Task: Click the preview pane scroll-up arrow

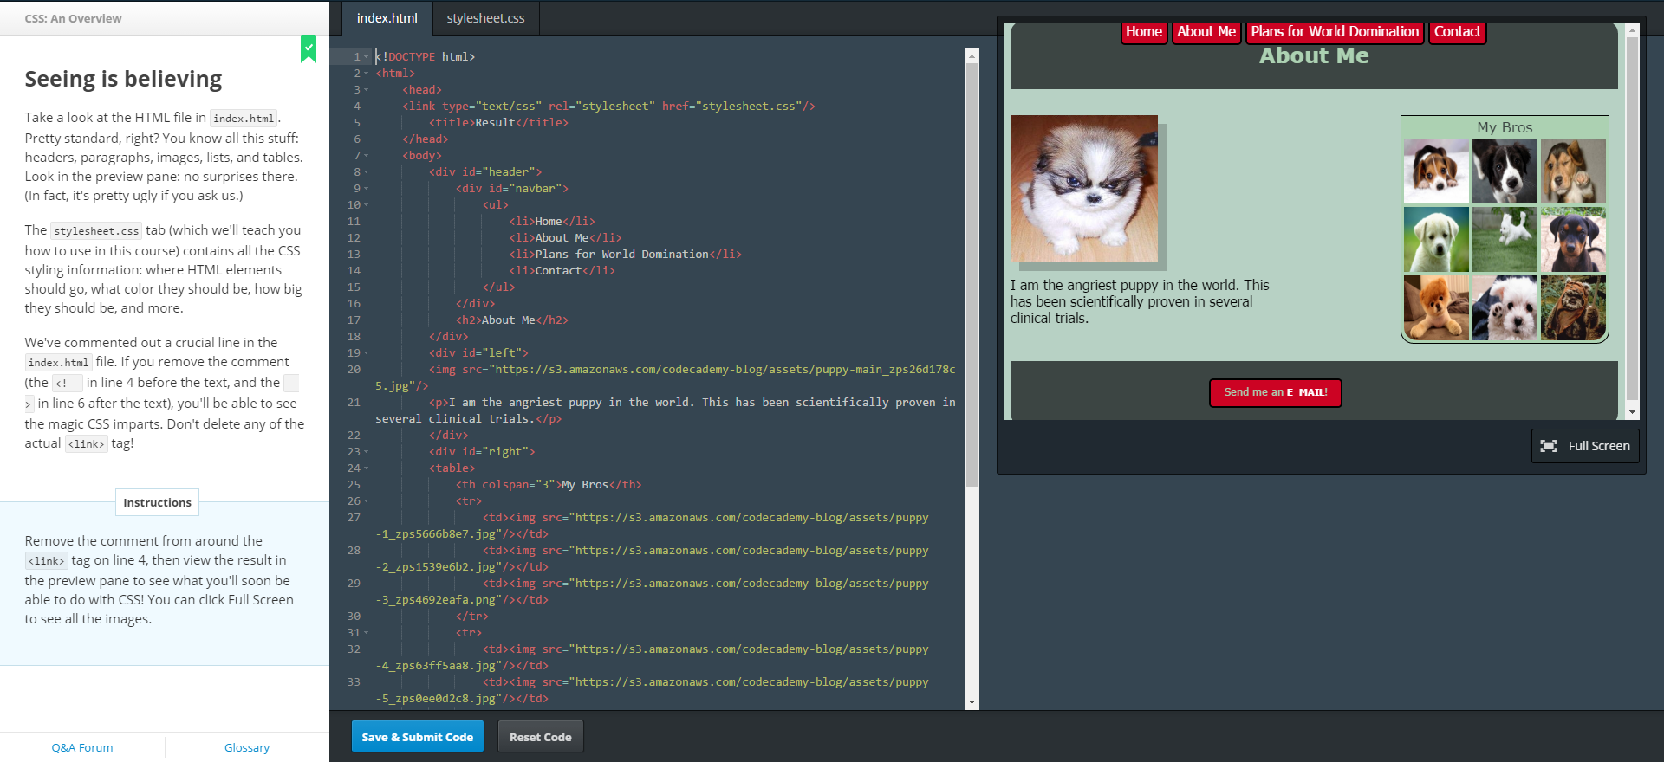Action: (x=1632, y=30)
